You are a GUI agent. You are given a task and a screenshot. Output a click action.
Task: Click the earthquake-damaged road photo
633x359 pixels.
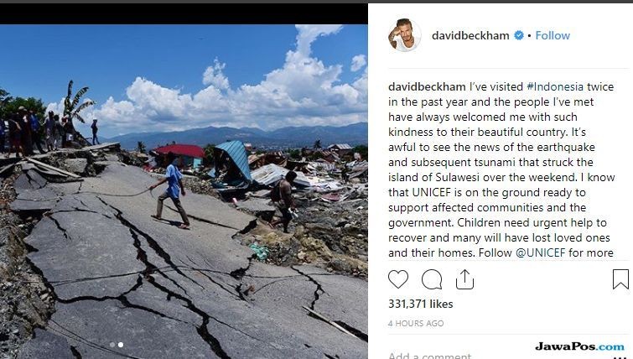(184, 191)
